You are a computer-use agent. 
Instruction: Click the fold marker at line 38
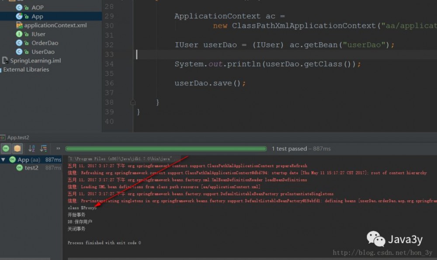pyautogui.click(x=133, y=103)
